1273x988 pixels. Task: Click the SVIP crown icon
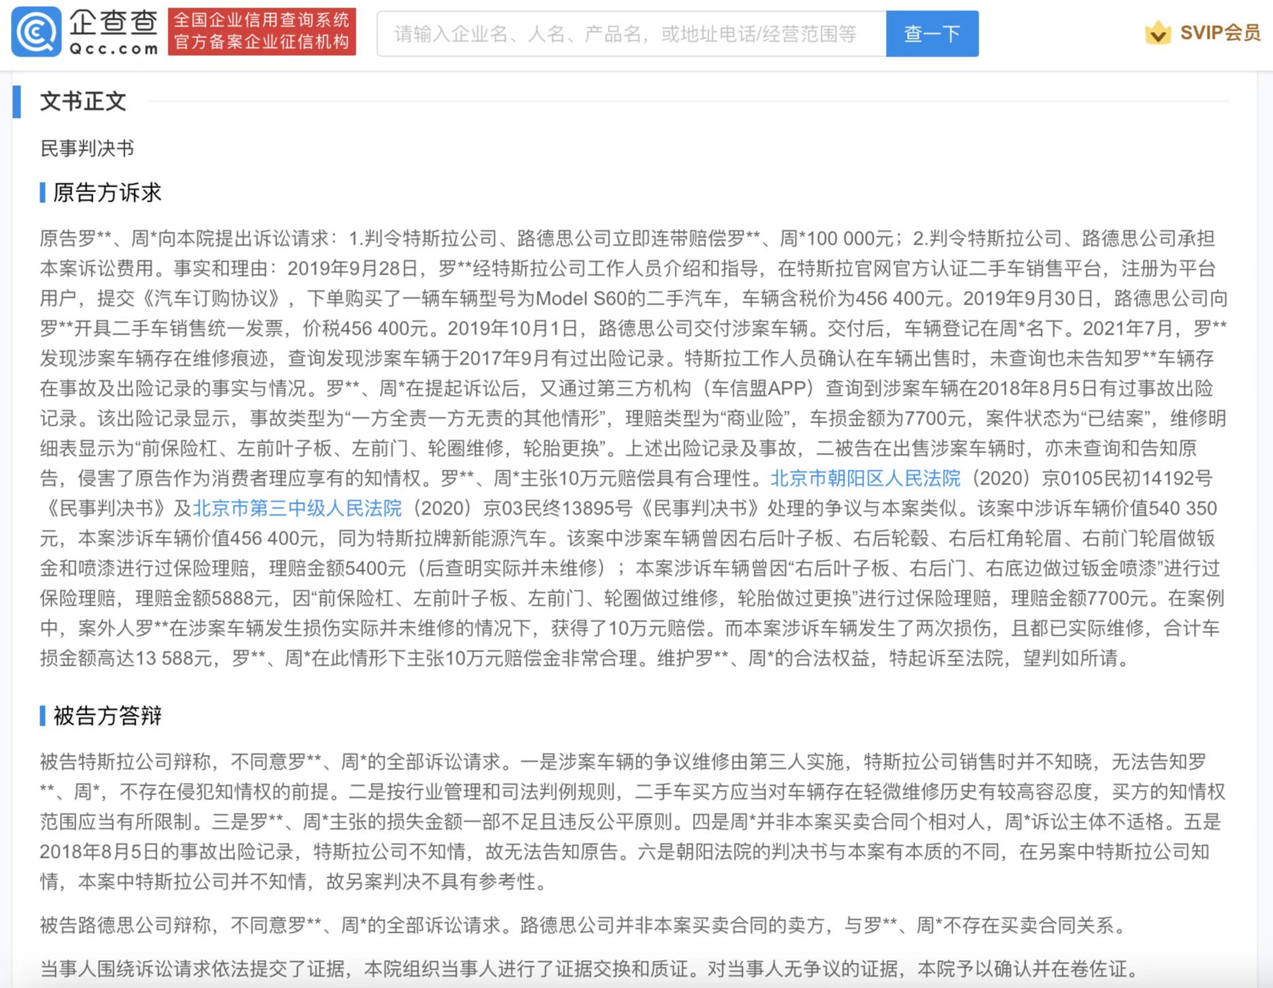[x=1158, y=33]
